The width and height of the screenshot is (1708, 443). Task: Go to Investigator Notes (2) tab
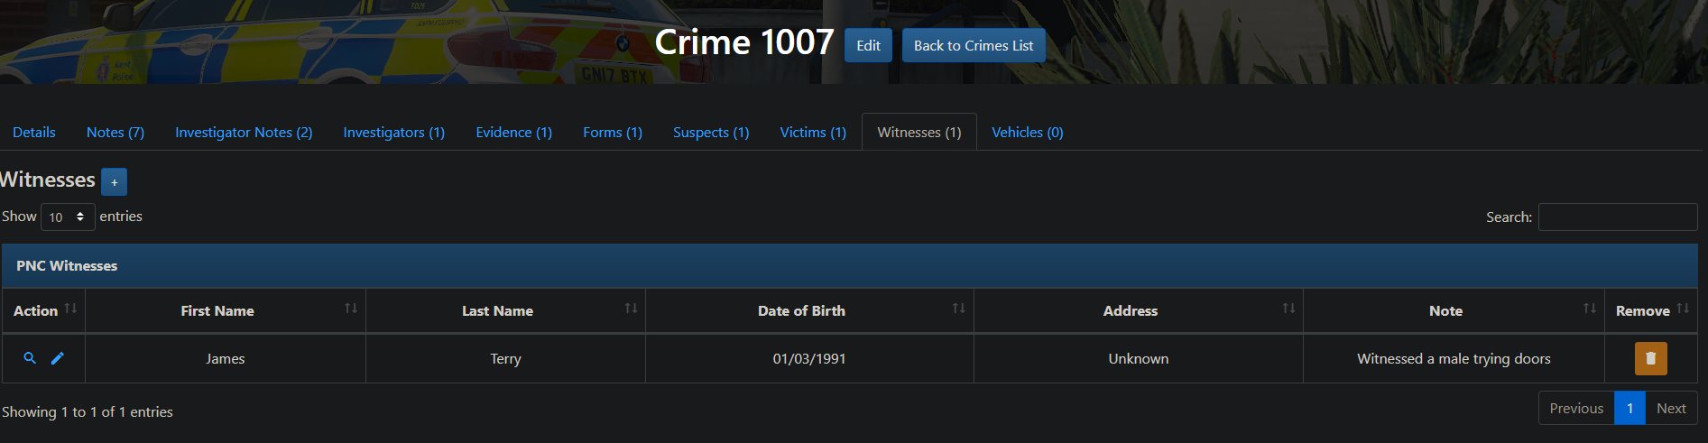click(244, 133)
